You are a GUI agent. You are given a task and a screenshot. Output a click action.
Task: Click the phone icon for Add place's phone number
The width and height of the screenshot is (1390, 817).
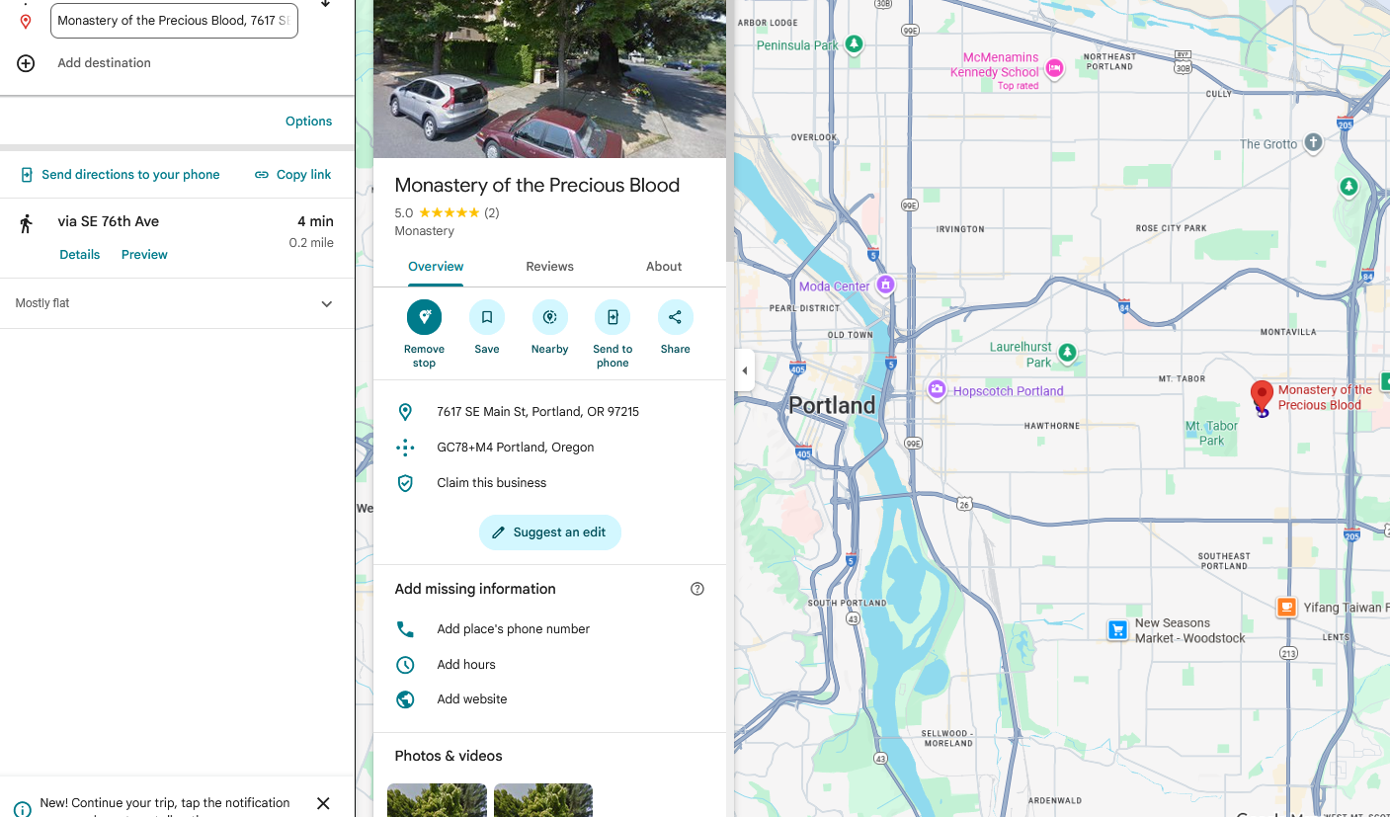[x=405, y=629]
